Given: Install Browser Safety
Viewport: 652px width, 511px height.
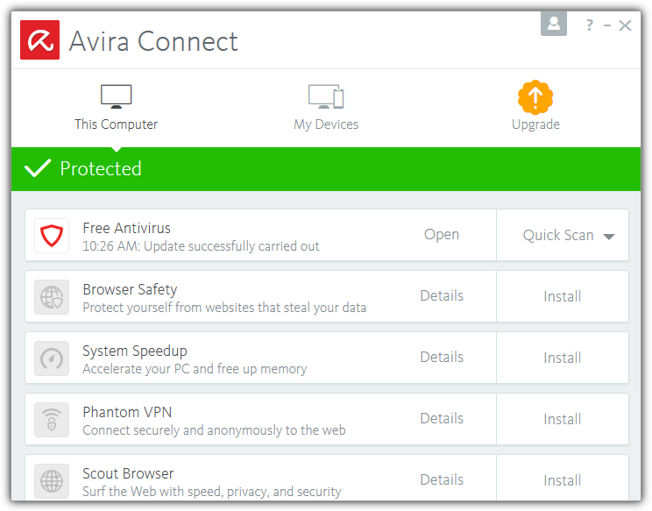Looking at the screenshot, I should (562, 296).
